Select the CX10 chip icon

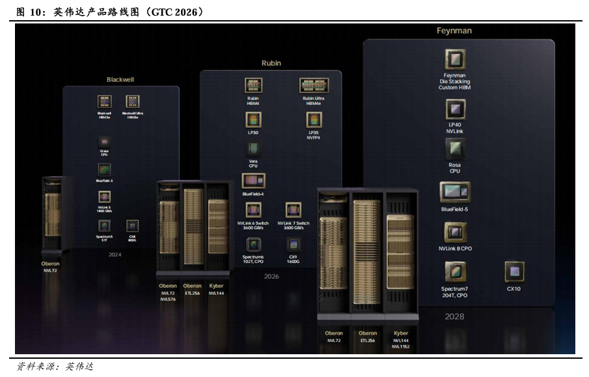514,272
